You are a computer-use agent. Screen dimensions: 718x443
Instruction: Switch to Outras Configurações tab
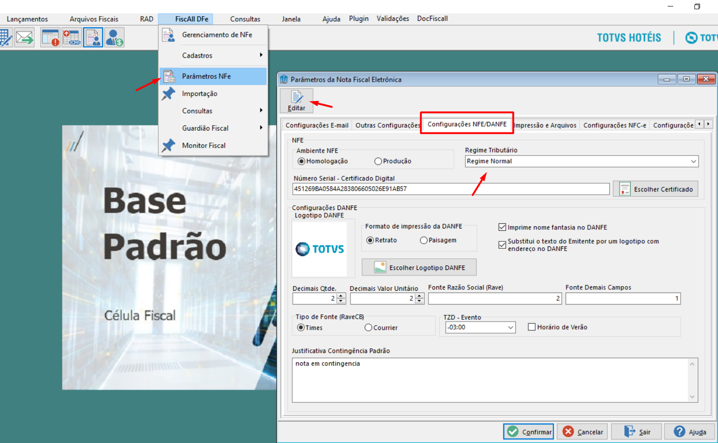[387, 125]
